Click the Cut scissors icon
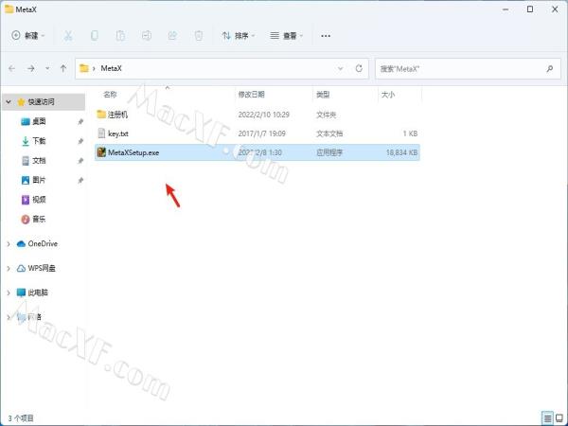 tap(68, 36)
